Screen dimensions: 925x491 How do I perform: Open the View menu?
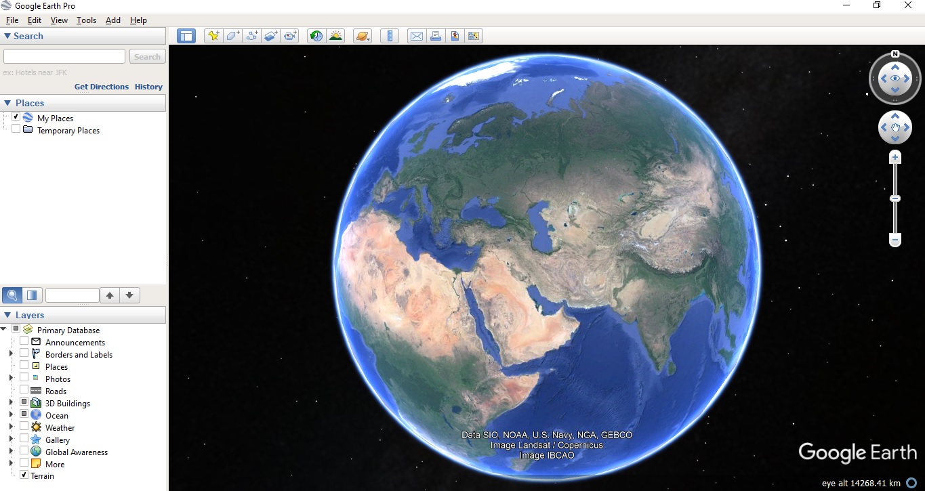[x=59, y=20]
